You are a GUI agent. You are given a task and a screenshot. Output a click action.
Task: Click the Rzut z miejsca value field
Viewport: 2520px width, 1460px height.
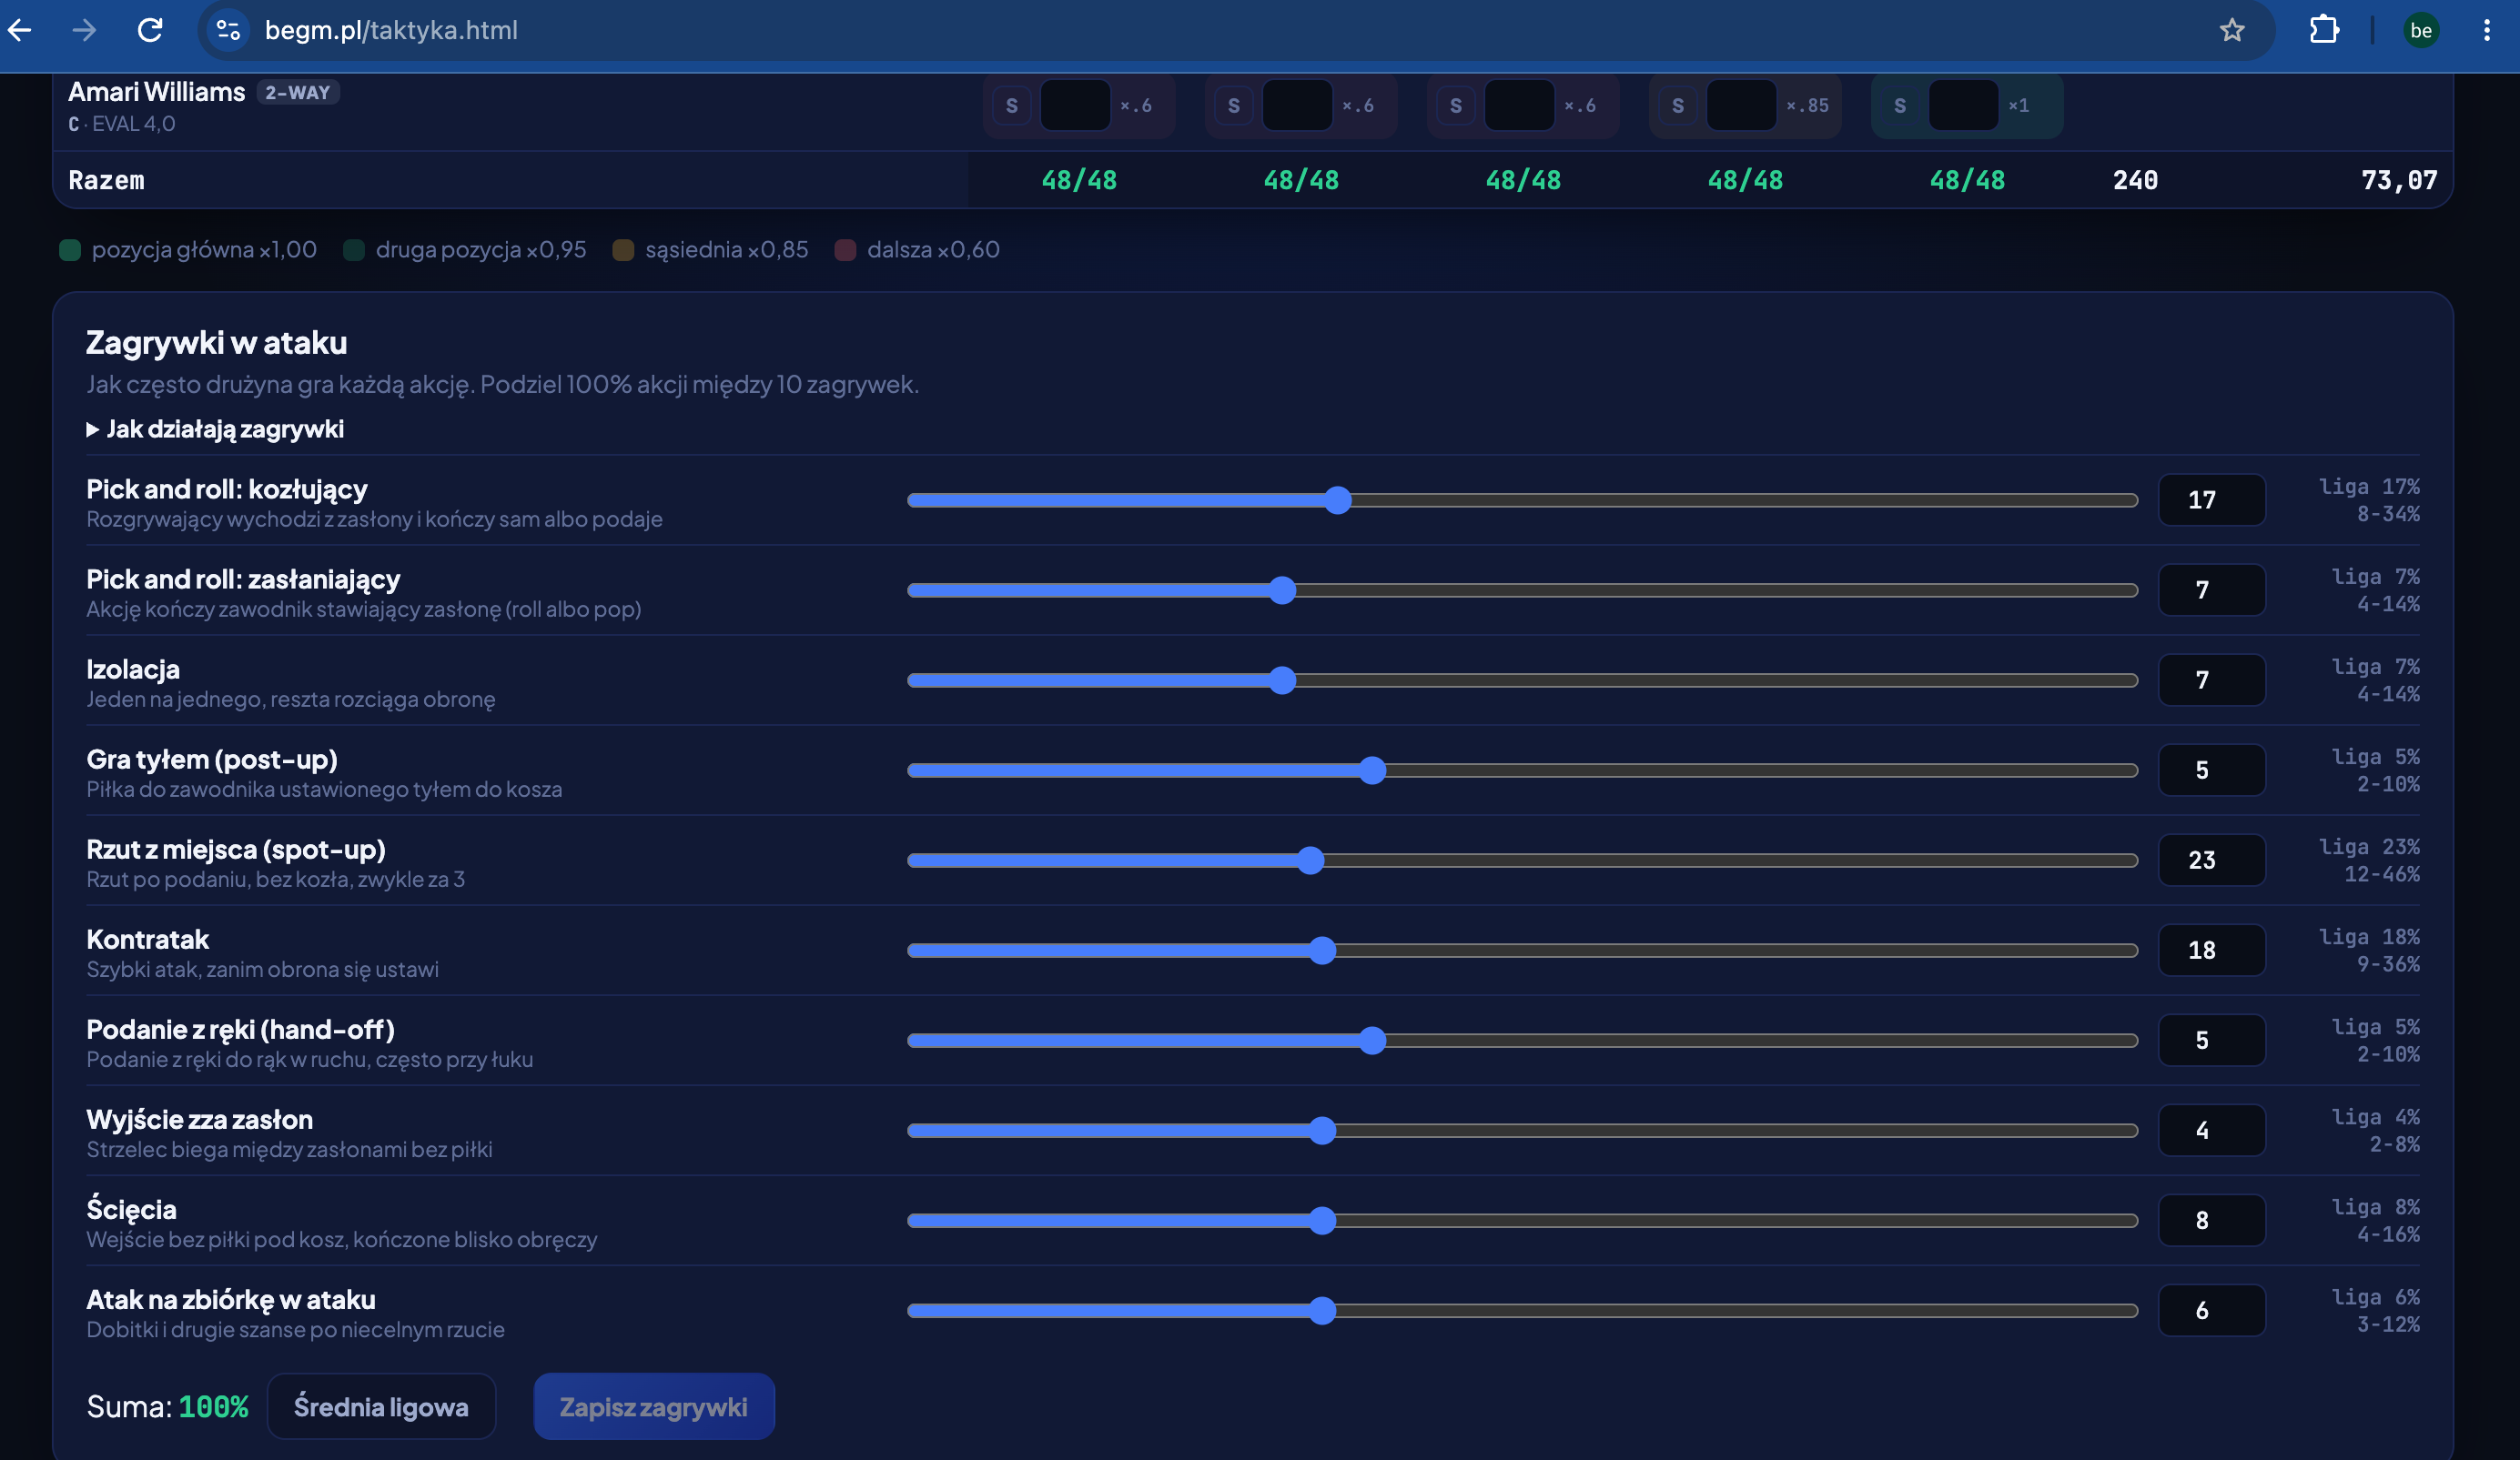point(2211,860)
